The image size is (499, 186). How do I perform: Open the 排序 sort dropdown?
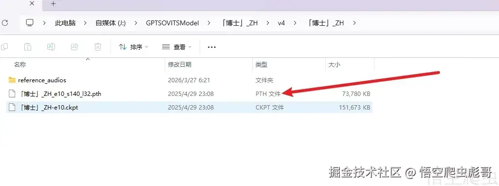(x=133, y=47)
